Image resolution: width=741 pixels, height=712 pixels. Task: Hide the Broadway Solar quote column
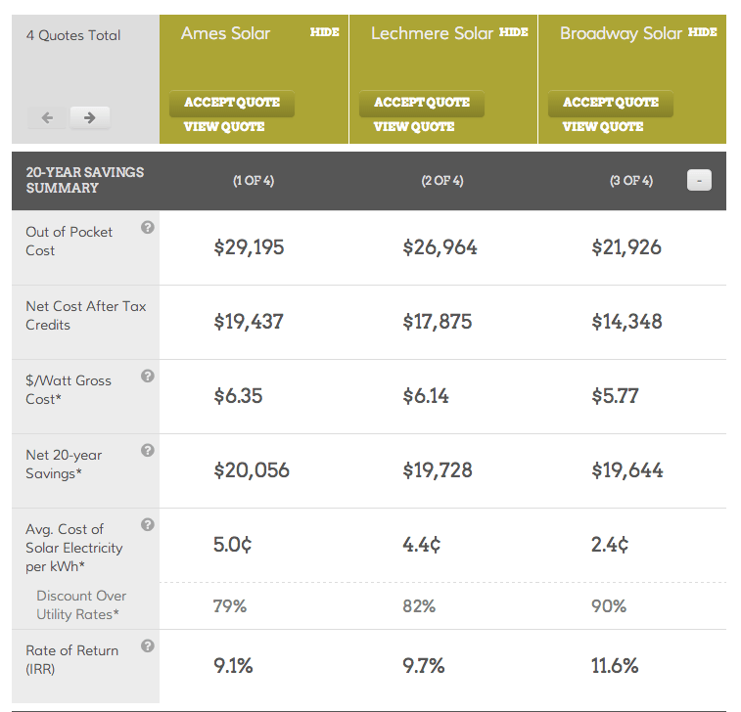[702, 32]
